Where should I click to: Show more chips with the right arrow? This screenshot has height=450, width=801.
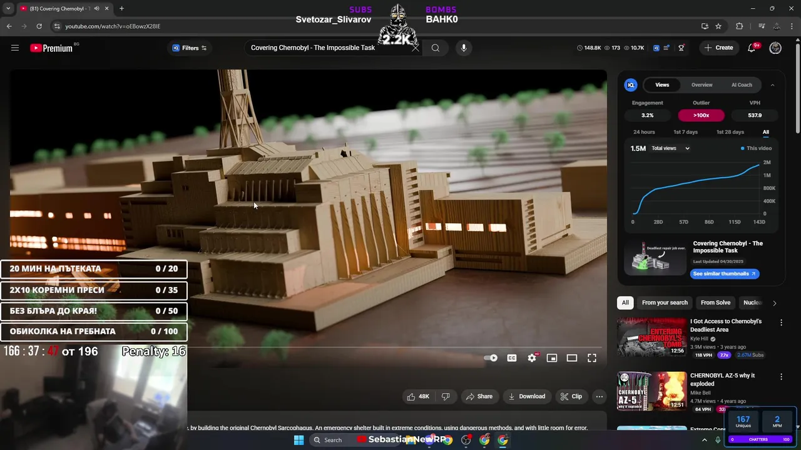[774, 303]
